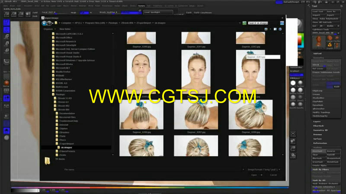The image size is (346, 194).
Task: Select the AAHalf icon in ZBrush shelf
Action: click(x=14, y=15)
